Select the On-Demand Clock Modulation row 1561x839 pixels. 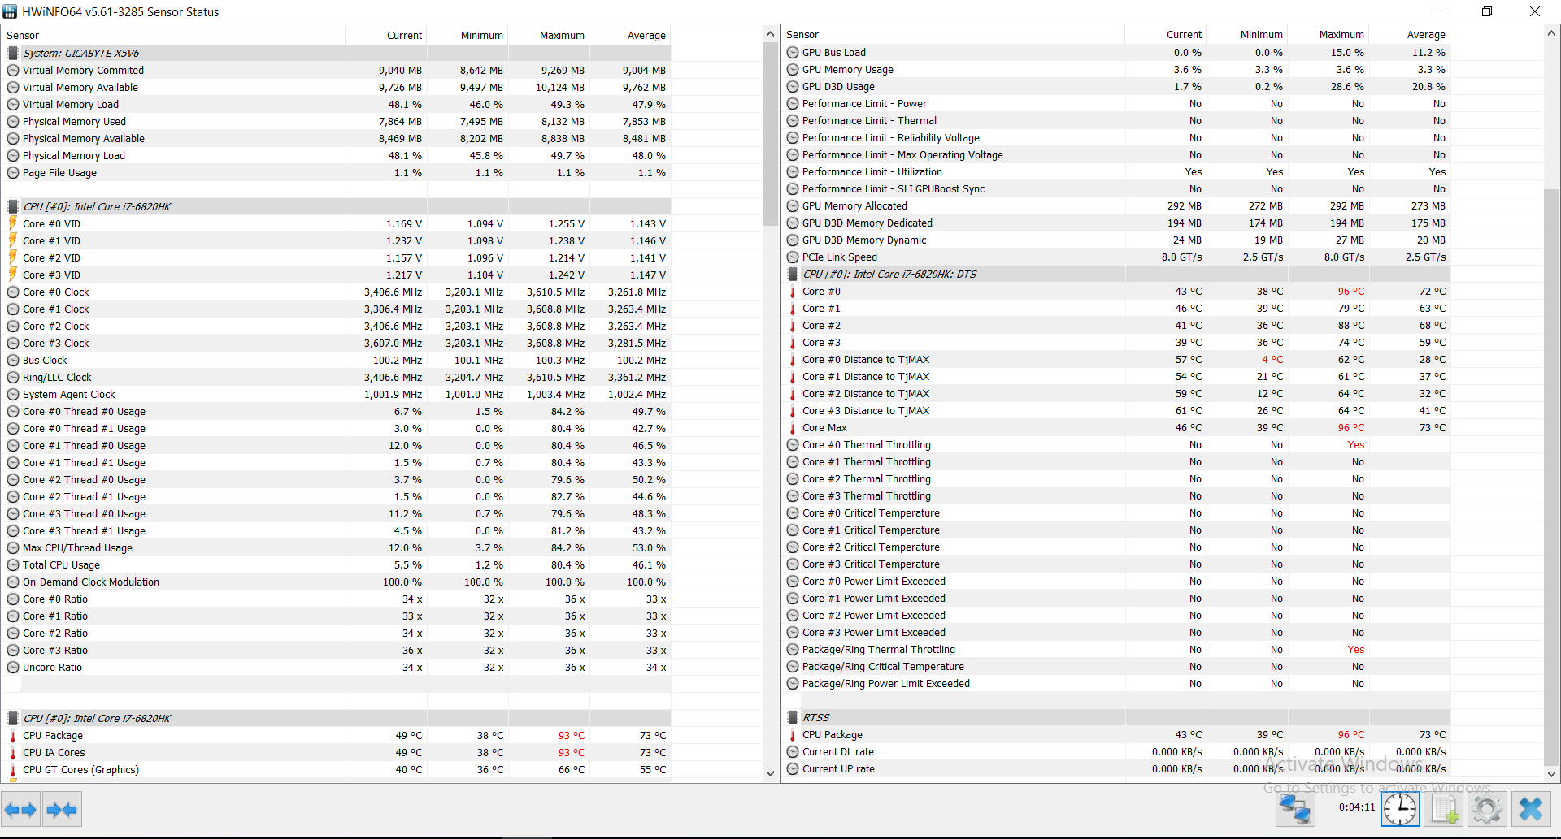pos(337,582)
